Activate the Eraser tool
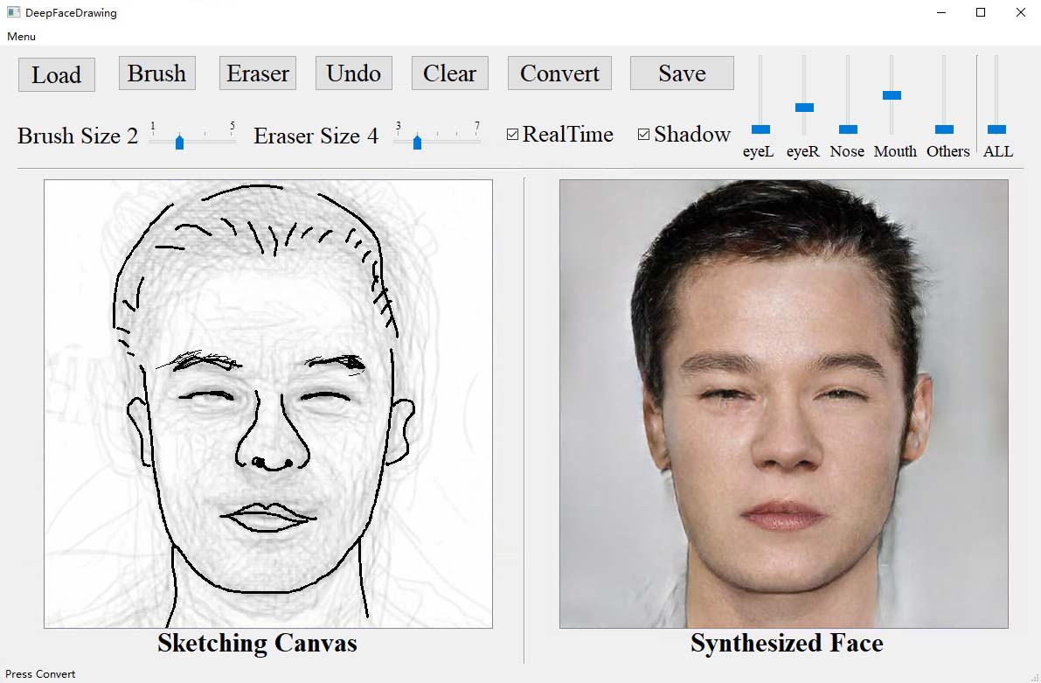Viewport: 1041px width, 683px height. (x=258, y=73)
